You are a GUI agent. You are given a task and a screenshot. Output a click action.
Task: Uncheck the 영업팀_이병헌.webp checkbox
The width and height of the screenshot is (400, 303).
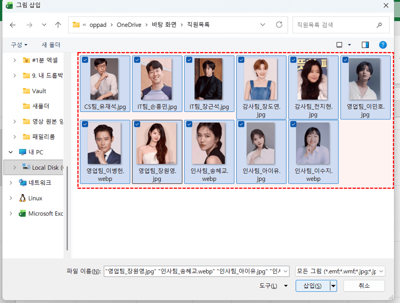(85, 124)
